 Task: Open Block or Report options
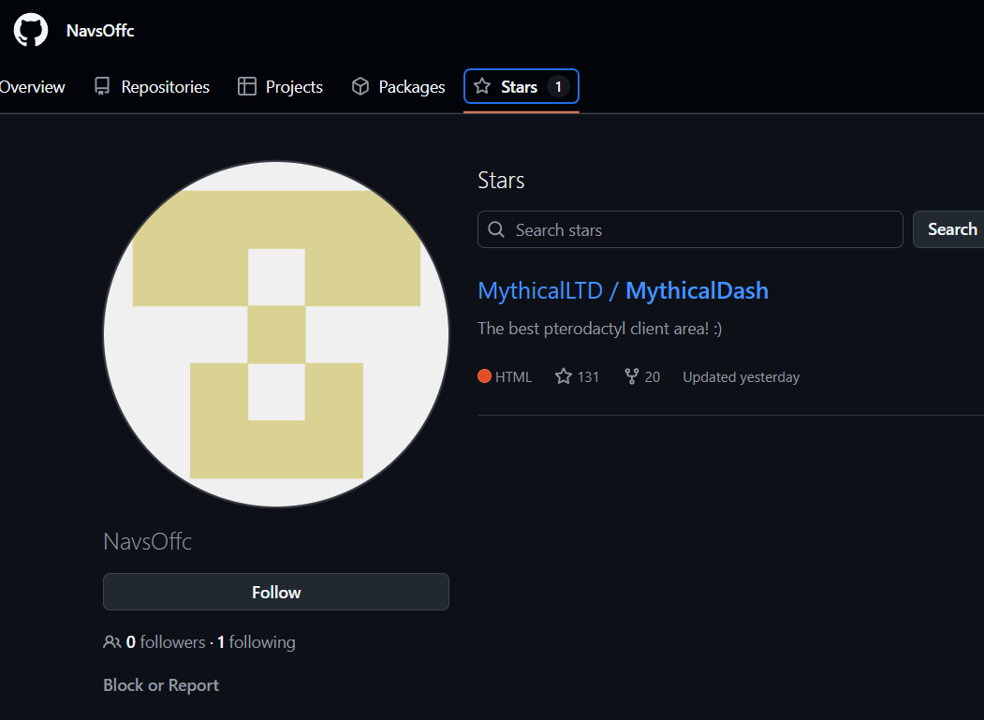pyautogui.click(x=160, y=684)
